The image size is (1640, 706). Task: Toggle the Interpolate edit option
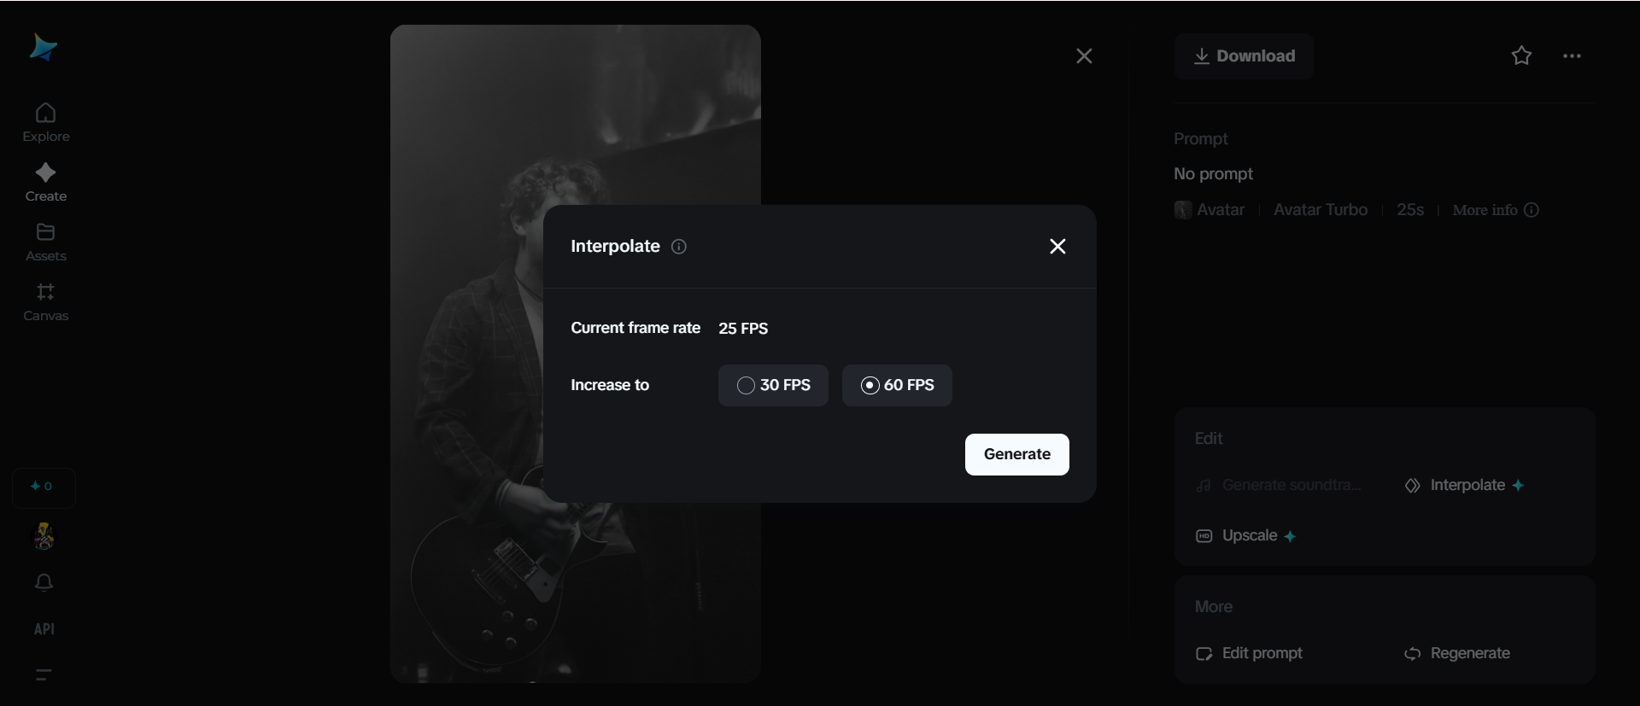click(1466, 485)
